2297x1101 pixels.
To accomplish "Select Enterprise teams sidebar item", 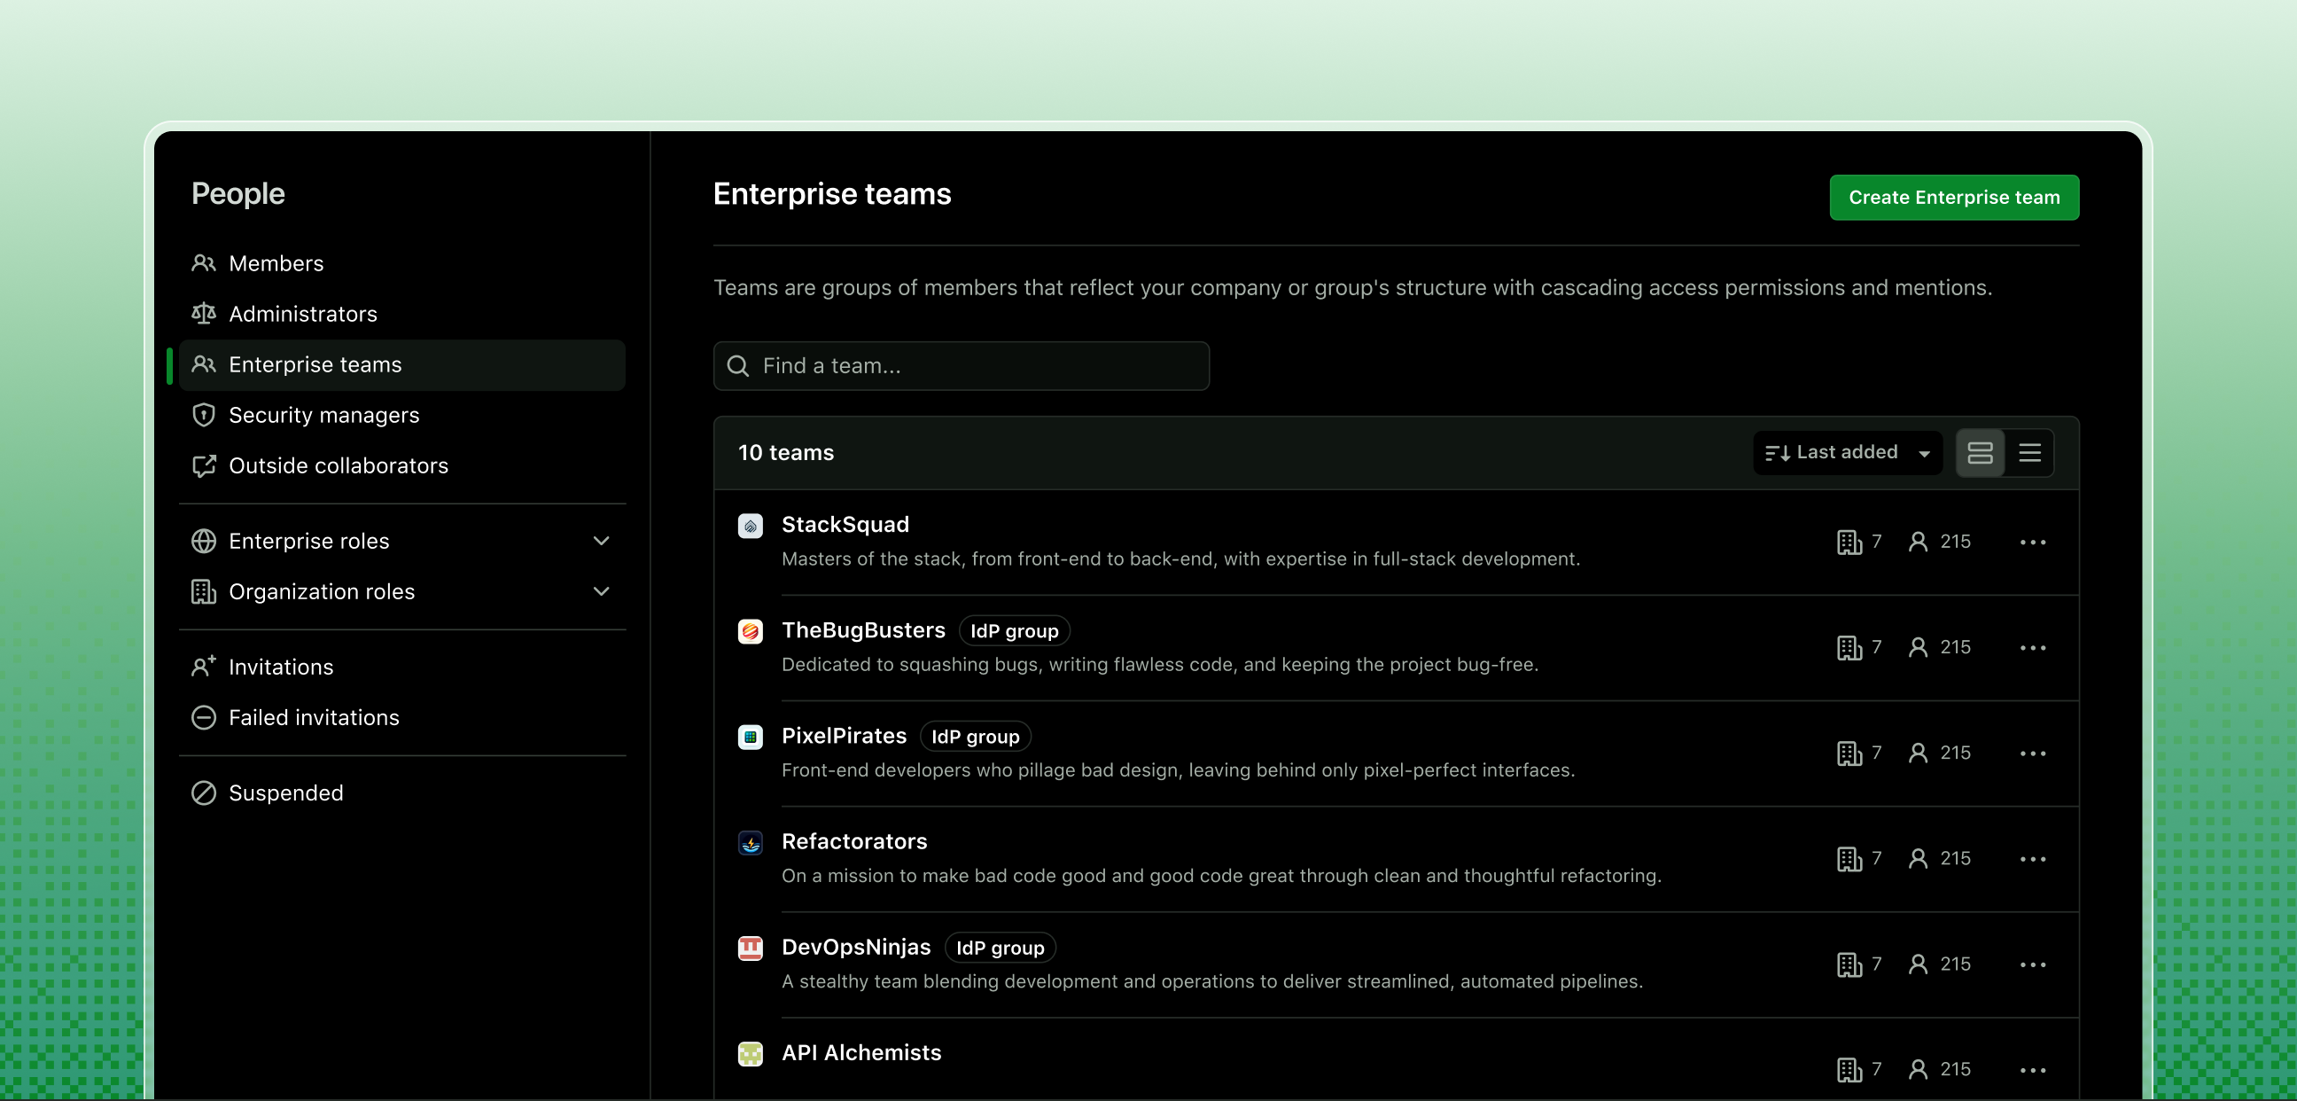I will pos(401,365).
